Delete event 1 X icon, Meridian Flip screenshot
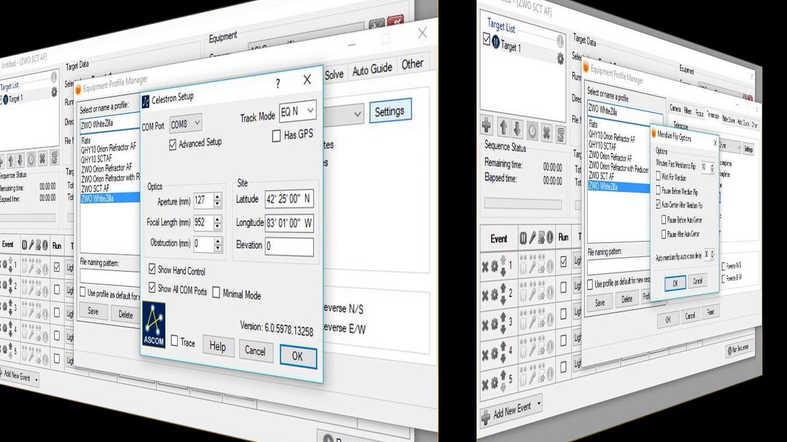 tap(485, 266)
